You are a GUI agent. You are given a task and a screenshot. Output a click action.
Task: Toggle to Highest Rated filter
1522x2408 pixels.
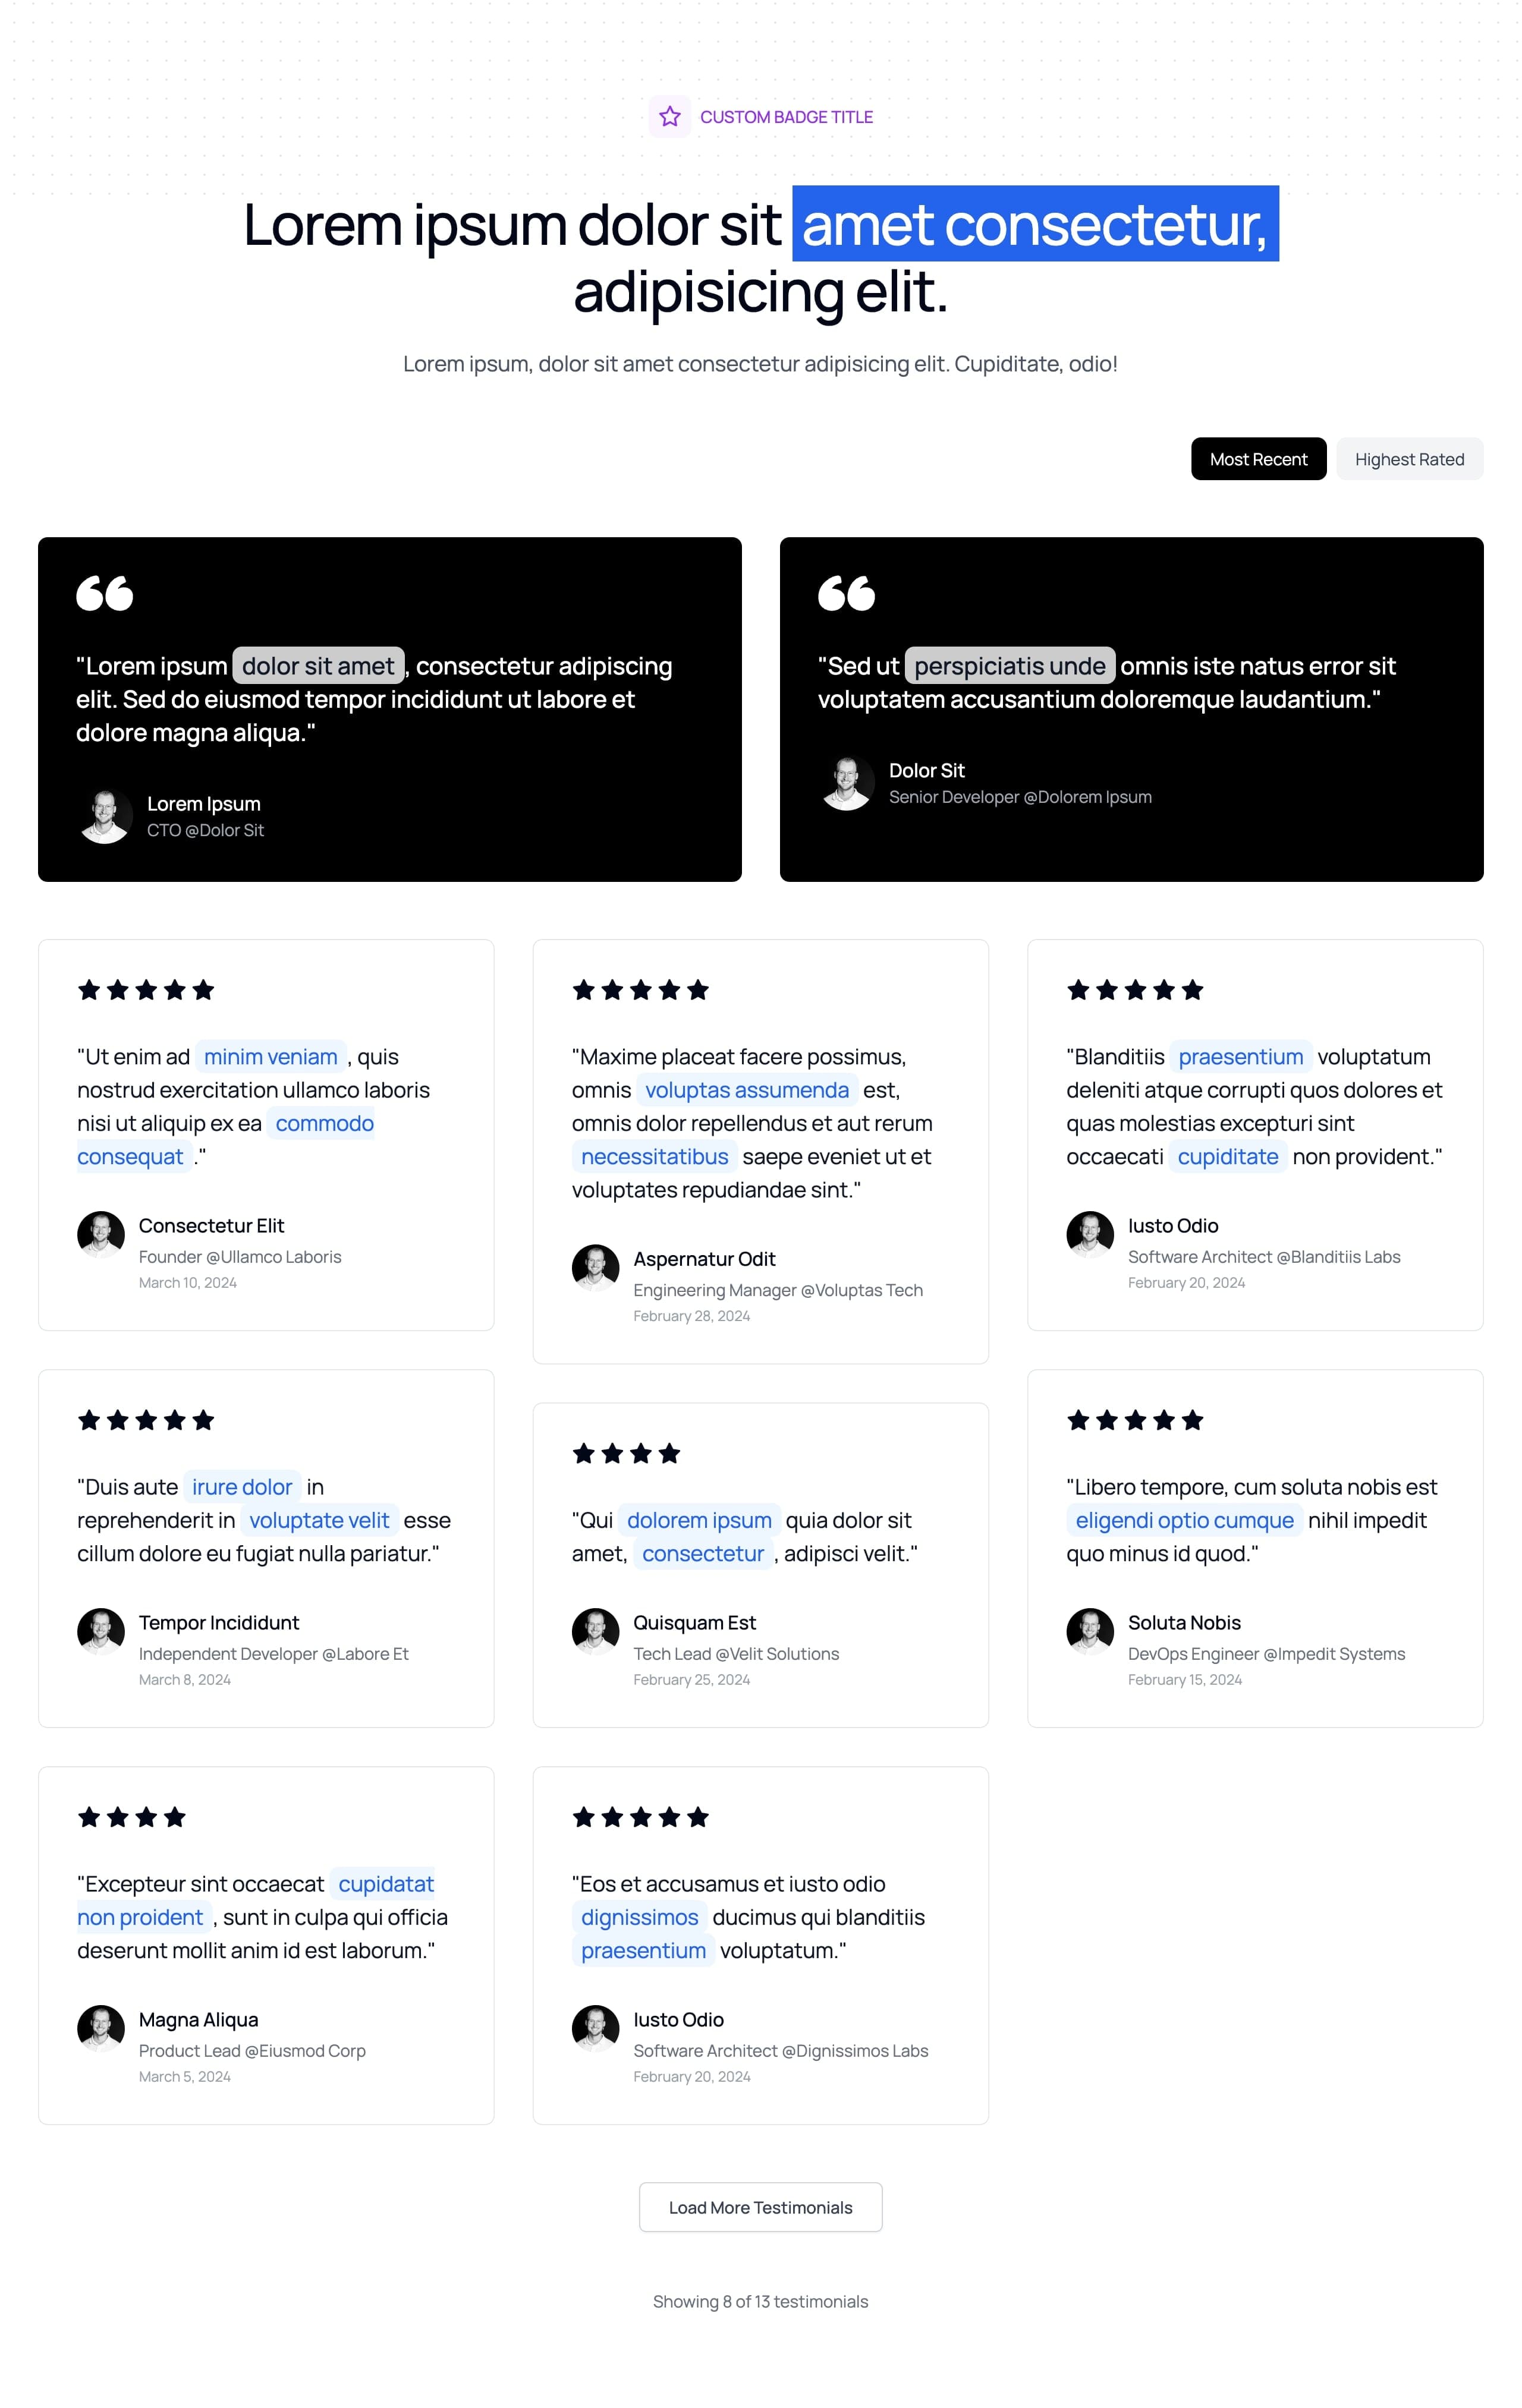point(1408,459)
